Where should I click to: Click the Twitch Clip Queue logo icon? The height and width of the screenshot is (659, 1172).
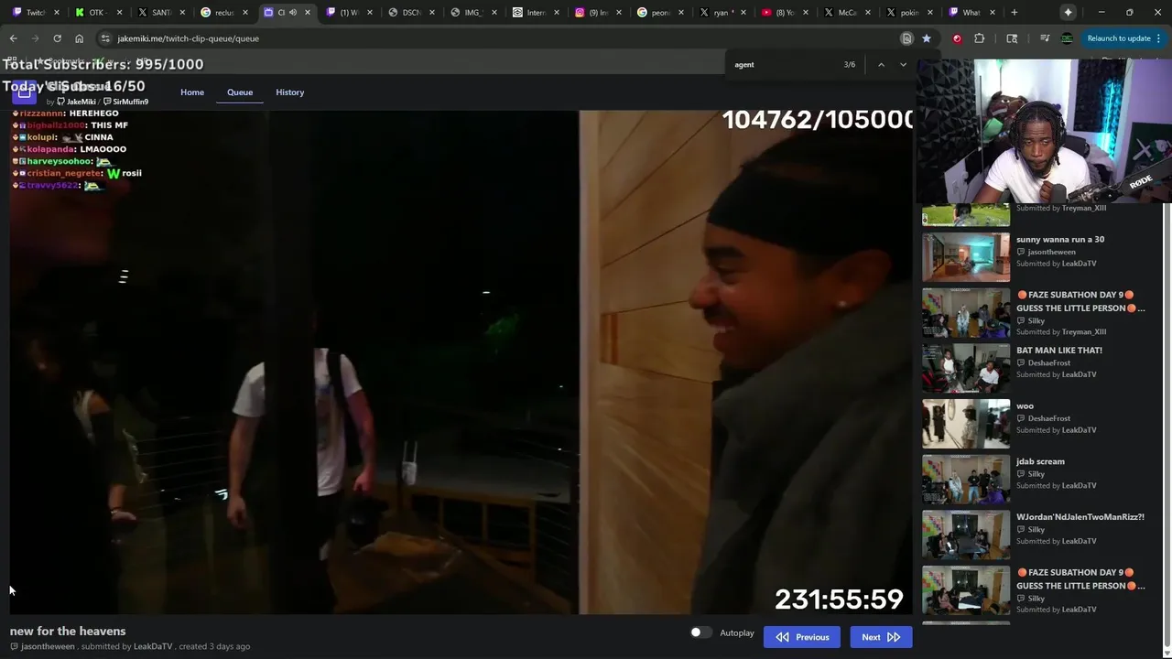[x=25, y=92]
